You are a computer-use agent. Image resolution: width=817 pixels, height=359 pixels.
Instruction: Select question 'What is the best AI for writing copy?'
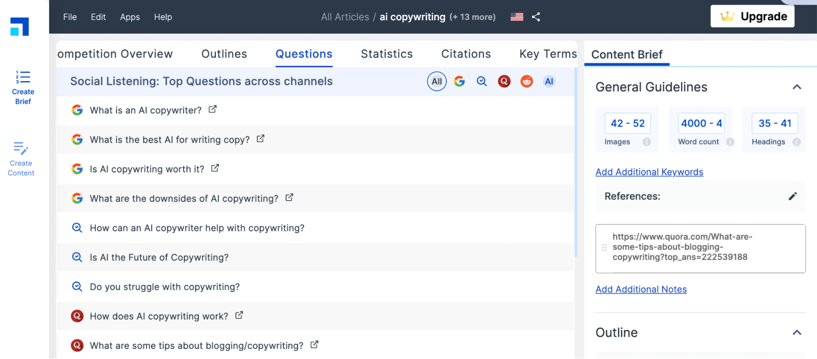[170, 140]
